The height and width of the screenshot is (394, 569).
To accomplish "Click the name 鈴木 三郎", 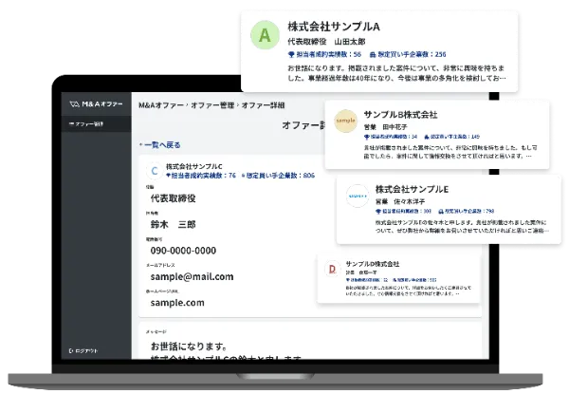I will click(x=174, y=224).
